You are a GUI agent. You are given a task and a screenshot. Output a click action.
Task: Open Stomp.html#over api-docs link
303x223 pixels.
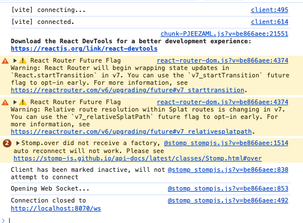(x=138, y=158)
